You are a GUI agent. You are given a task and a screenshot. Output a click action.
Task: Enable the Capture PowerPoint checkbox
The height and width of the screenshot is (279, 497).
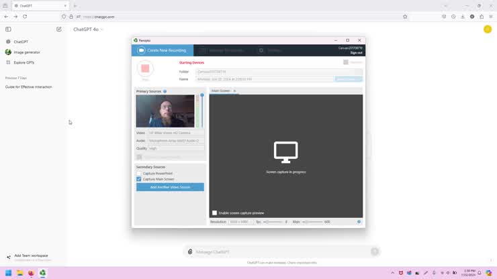click(x=139, y=174)
